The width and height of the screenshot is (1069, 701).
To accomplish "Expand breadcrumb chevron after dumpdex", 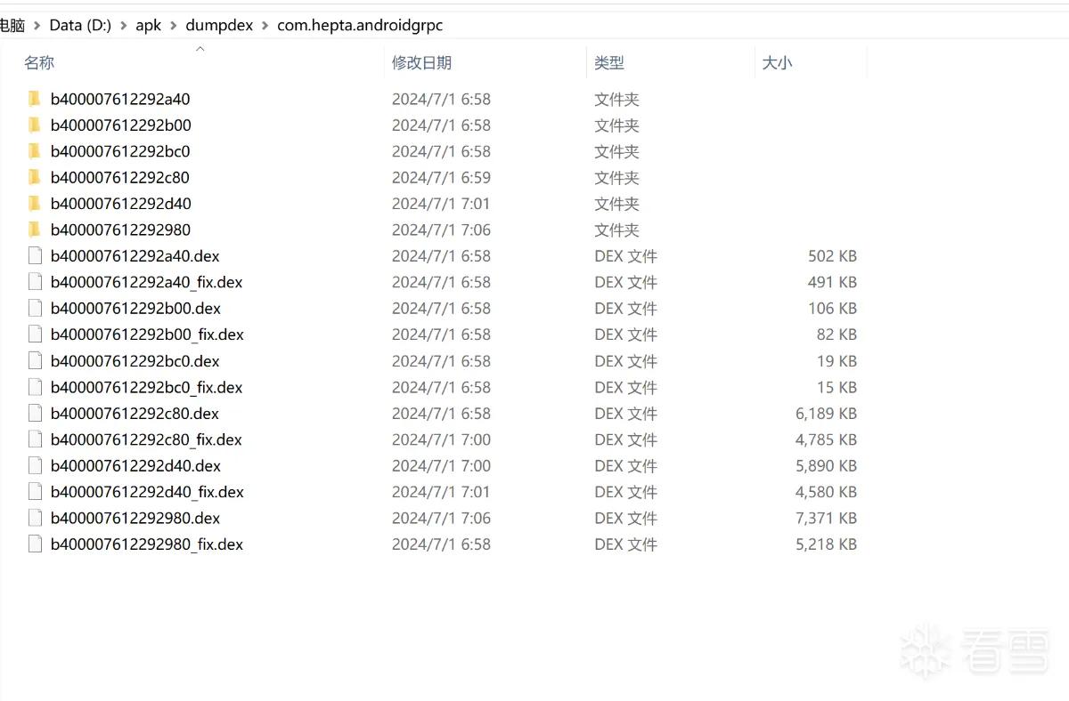I will point(265,26).
